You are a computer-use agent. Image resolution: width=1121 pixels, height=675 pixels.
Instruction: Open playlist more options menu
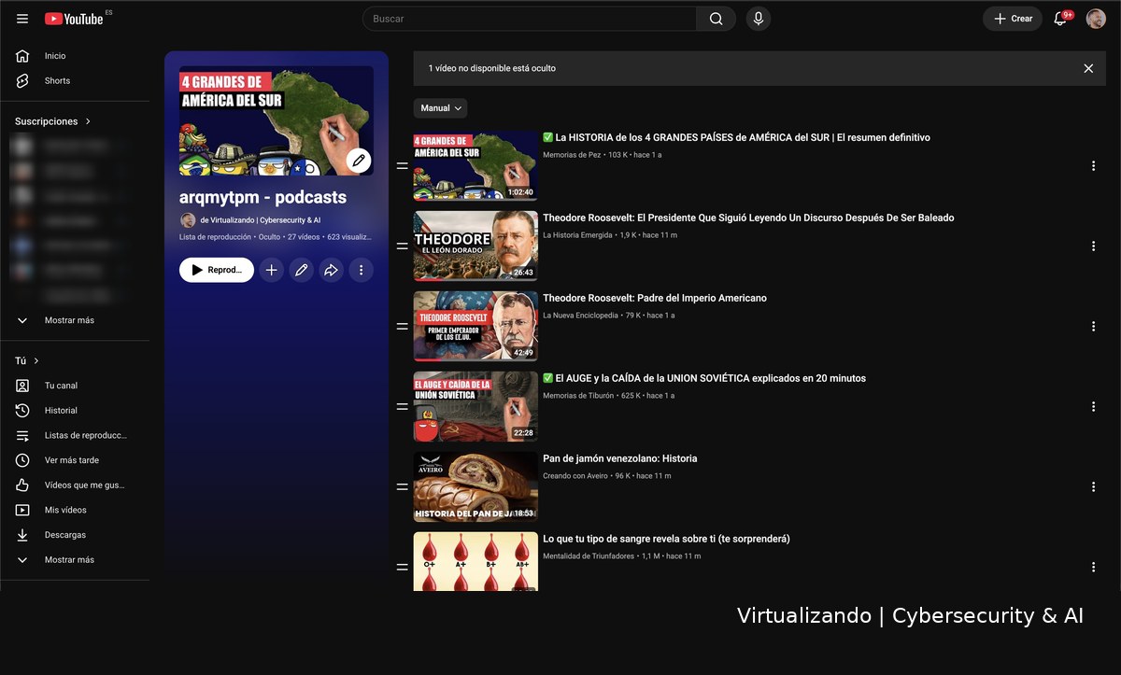point(361,270)
